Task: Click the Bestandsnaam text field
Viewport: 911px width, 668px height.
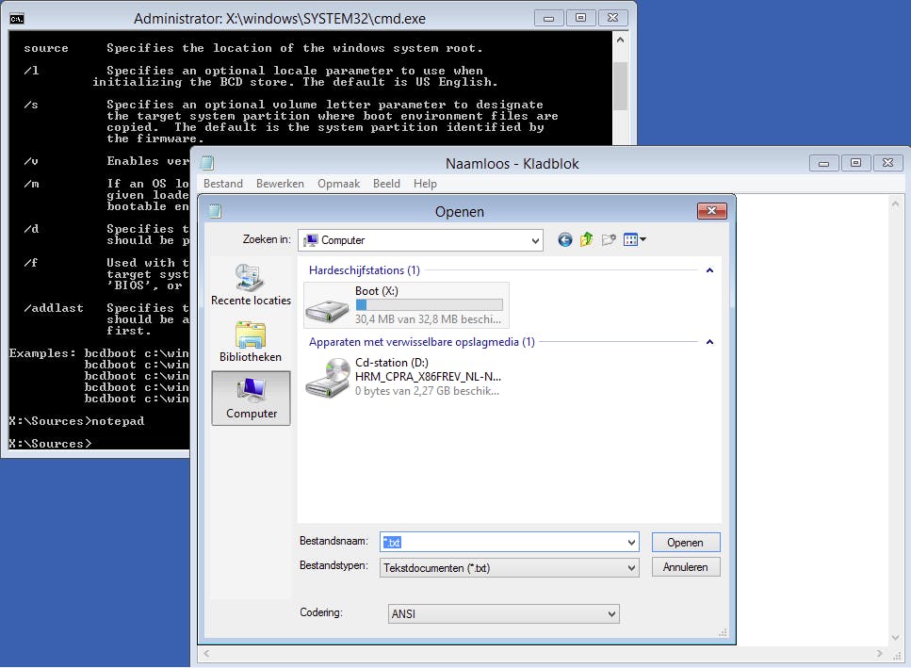Action: coord(503,543)
